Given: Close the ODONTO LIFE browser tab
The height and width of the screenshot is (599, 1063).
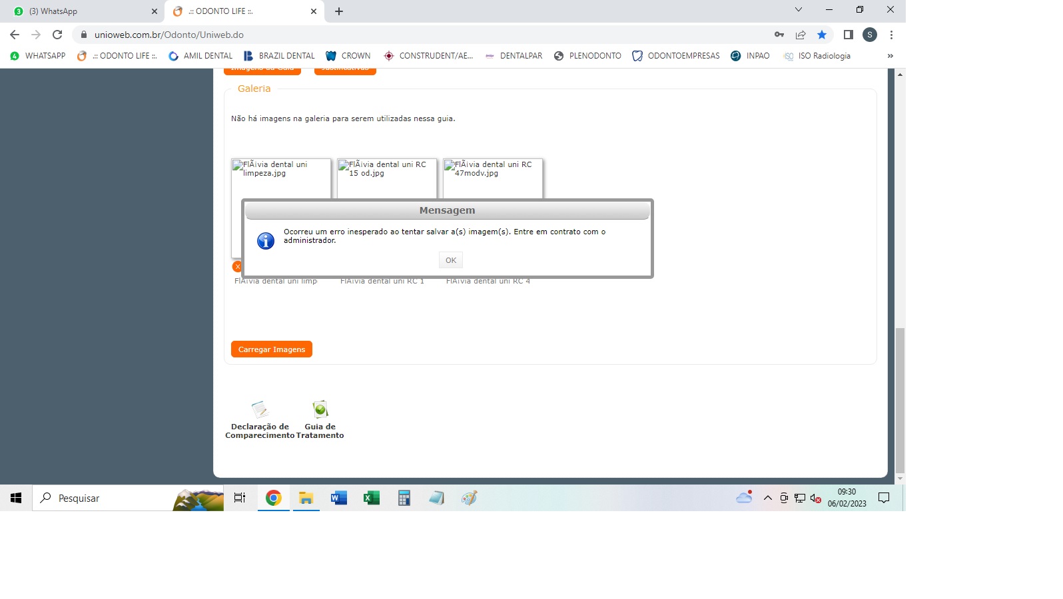Looking at the screenshot, I should point(314,11).
